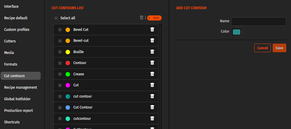Focus the Name input field

tap(258, 21)
